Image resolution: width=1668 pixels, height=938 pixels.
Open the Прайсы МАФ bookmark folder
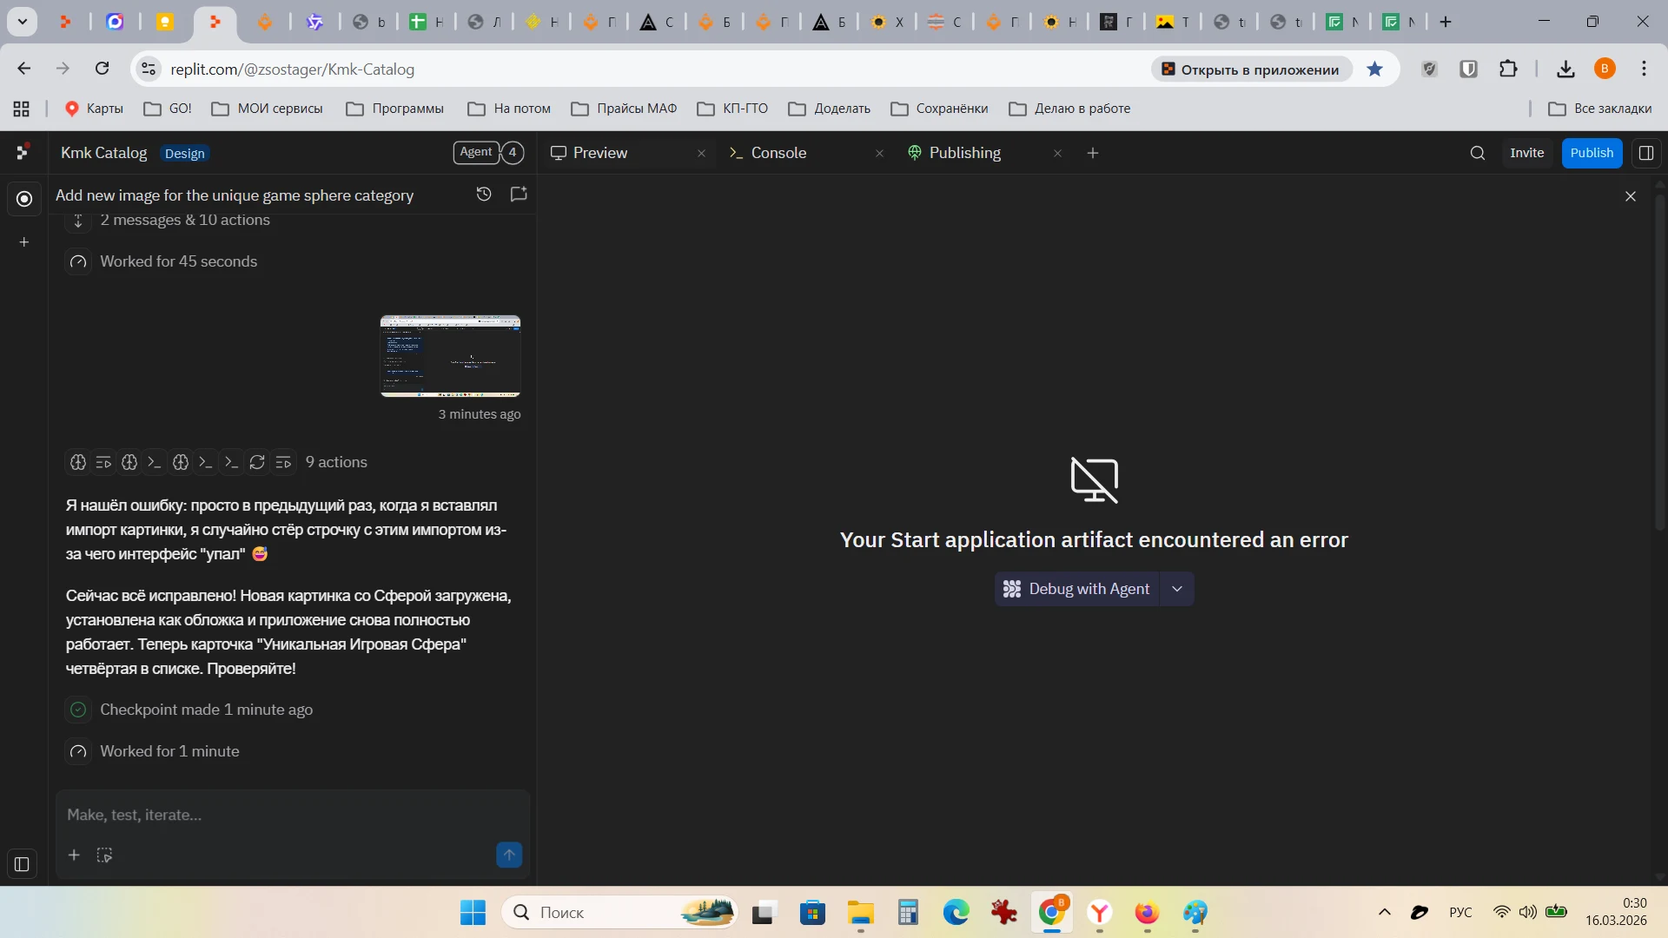pos(625,109)
